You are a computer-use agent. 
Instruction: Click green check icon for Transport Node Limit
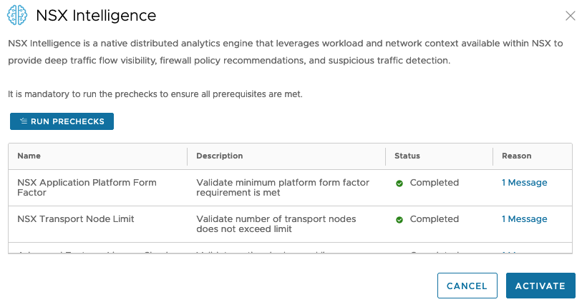coord(399,220)
